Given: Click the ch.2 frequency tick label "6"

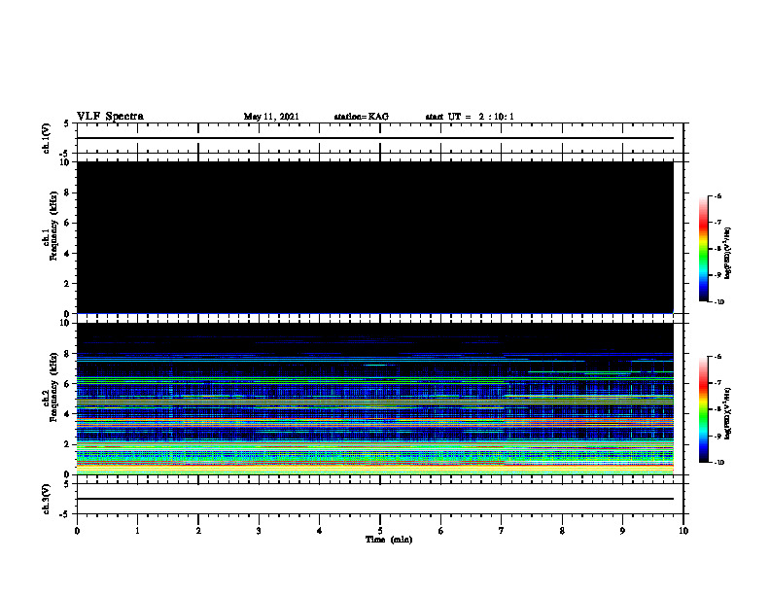Looking at the screenshot, I should pos(67,384).
